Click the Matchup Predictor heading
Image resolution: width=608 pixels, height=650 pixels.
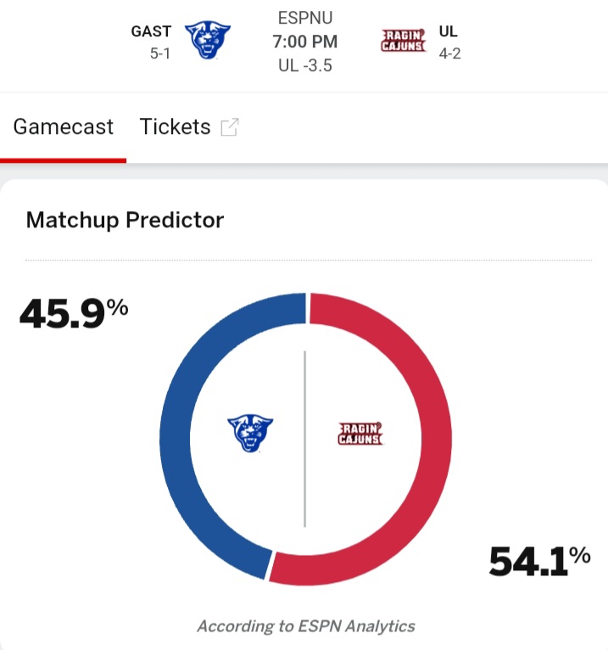coord(125,221)
